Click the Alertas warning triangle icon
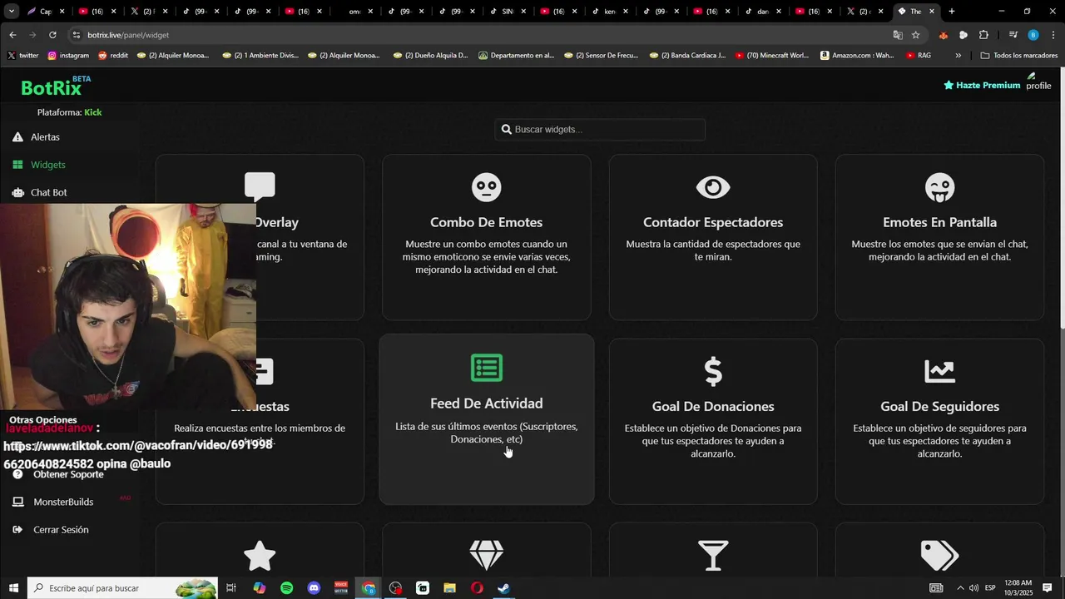The width and height of the screenshot is (1065, 599). click(x=17, y=136)
